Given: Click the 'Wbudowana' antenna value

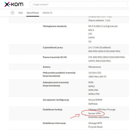Looking at the screenshot, I should tap(95, 67).
